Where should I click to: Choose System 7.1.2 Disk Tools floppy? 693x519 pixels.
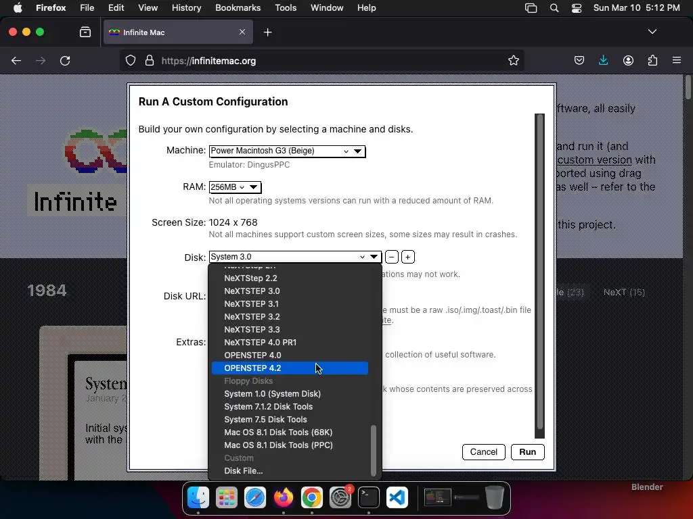(x=290, y=406)
